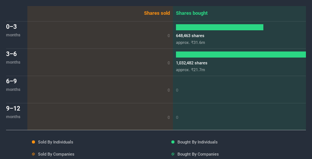Screen dimensions: 312x159
Task: Select the 0–3 months green bought bar
Action: (220, 27)
